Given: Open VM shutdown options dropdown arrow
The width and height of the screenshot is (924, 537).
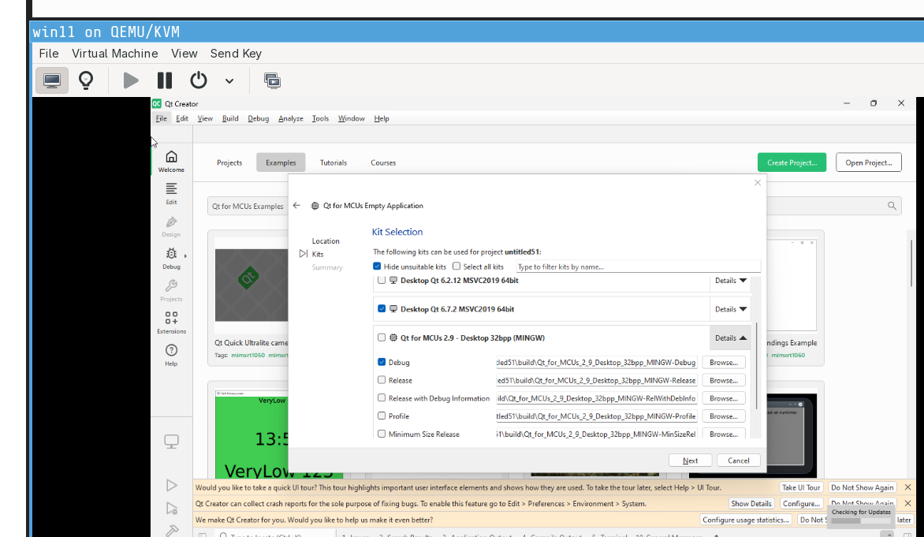Looking at the screenshot, I should pyautogui.click(x=229, y=80).
